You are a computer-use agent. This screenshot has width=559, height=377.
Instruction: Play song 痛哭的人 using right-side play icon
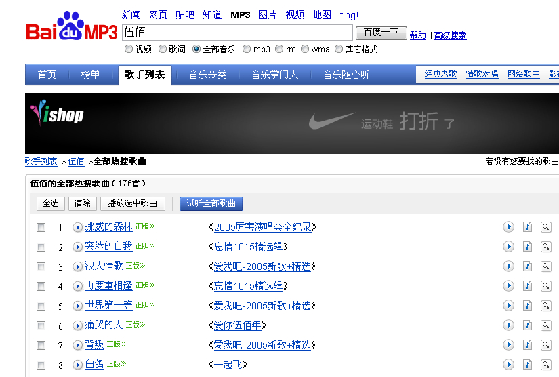tap(508, 325)
